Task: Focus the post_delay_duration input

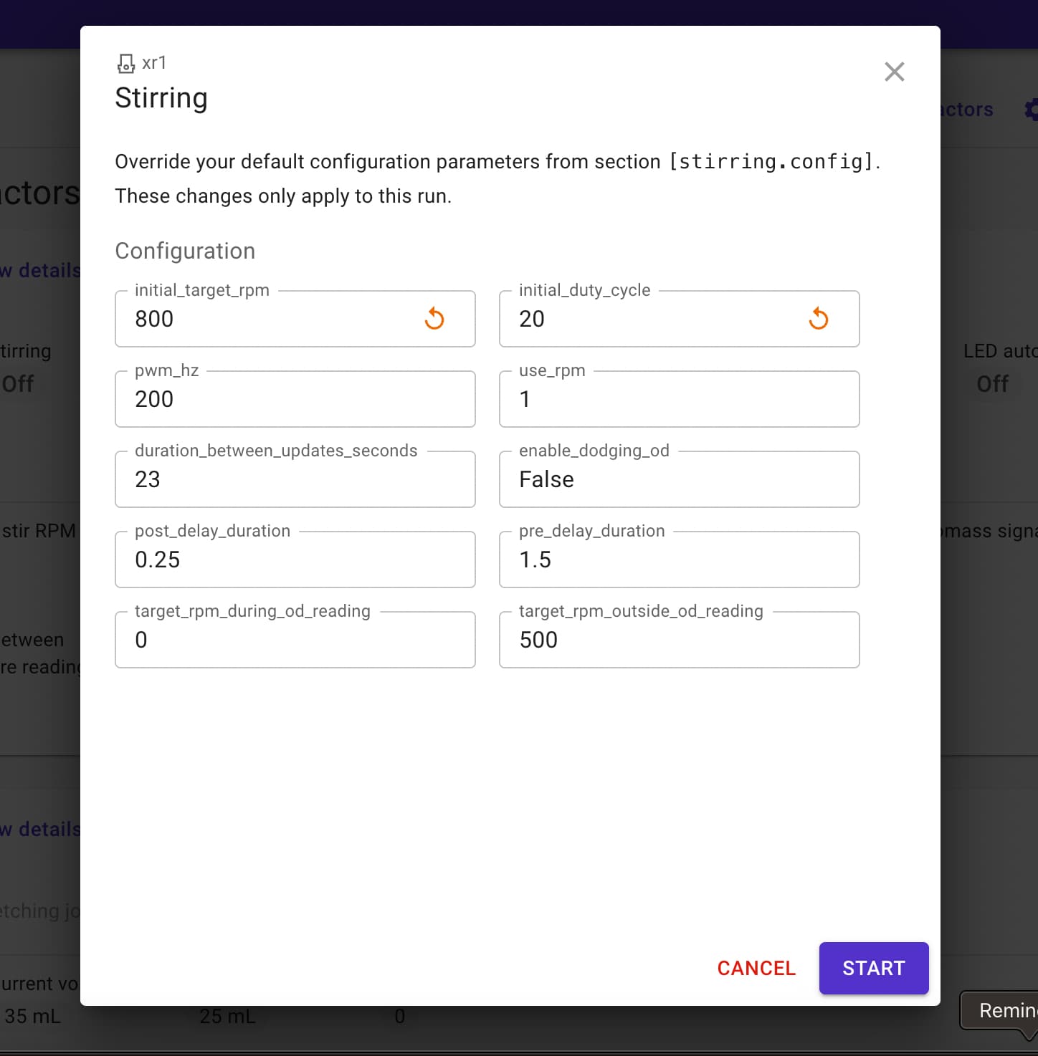Action: point(295,560)
